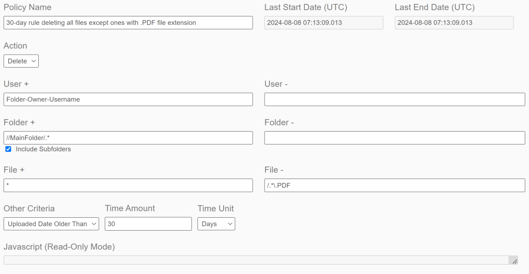Focus the File + input field
The height and width of the screenshot is (274, 529).
[x=128, y=185]
